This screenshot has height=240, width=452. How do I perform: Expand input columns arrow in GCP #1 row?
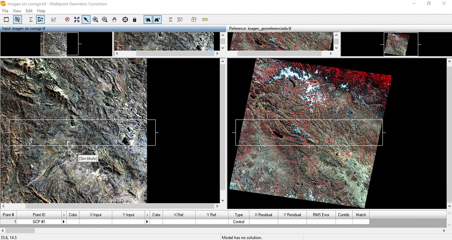pyautogui.click(x=64, y=222)
